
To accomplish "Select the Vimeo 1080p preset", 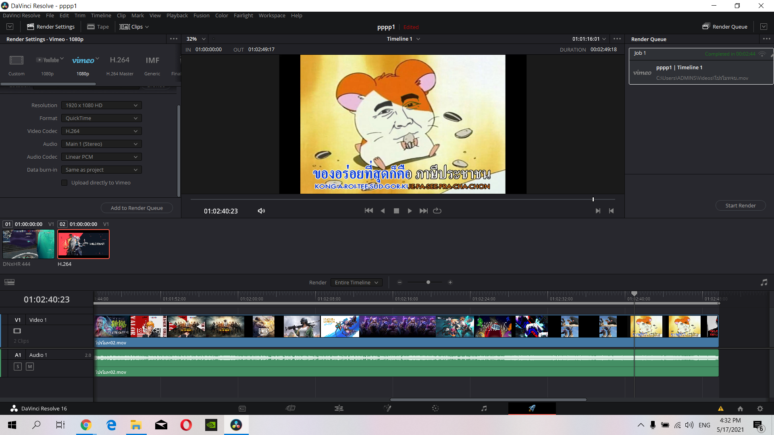I will click(83, 65).
